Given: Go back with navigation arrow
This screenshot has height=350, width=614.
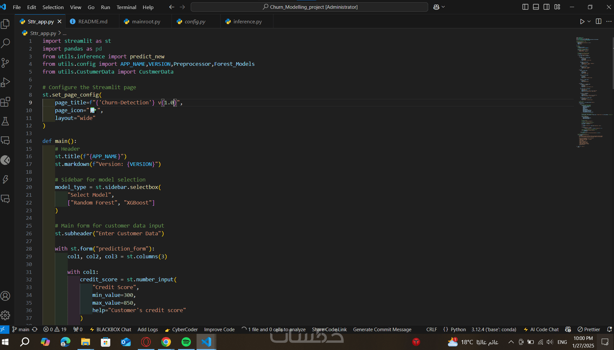Looking at the screenshot, I should click(x=172, y=7).
